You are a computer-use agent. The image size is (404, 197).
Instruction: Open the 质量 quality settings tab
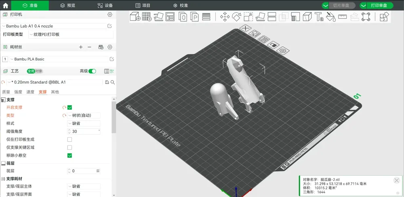6,92
